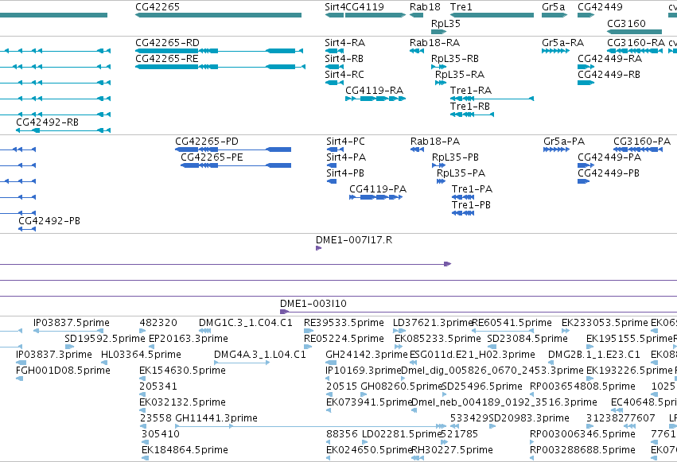Click EST IP03837.5prime

pos(68,331)
